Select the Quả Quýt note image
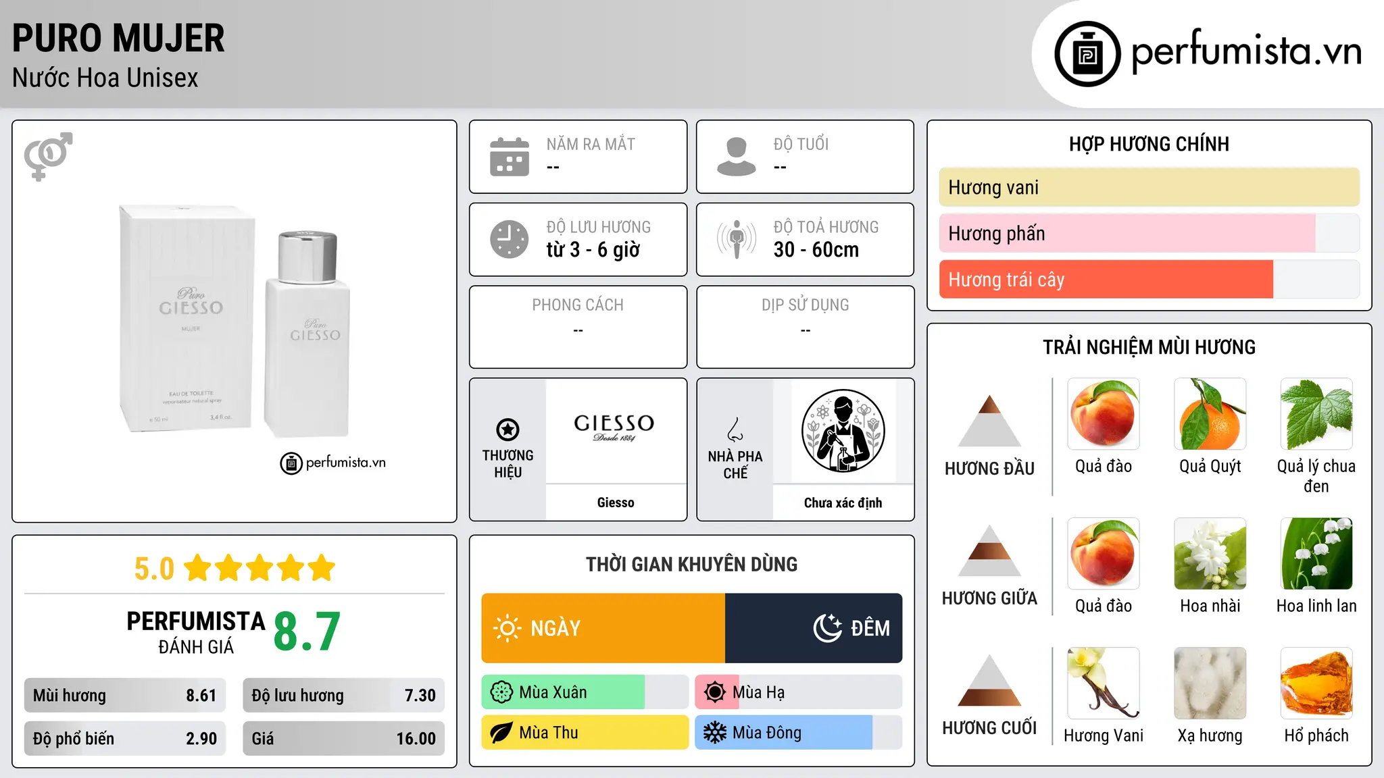The image size is (1384, 778). (x=1210, y=414)
